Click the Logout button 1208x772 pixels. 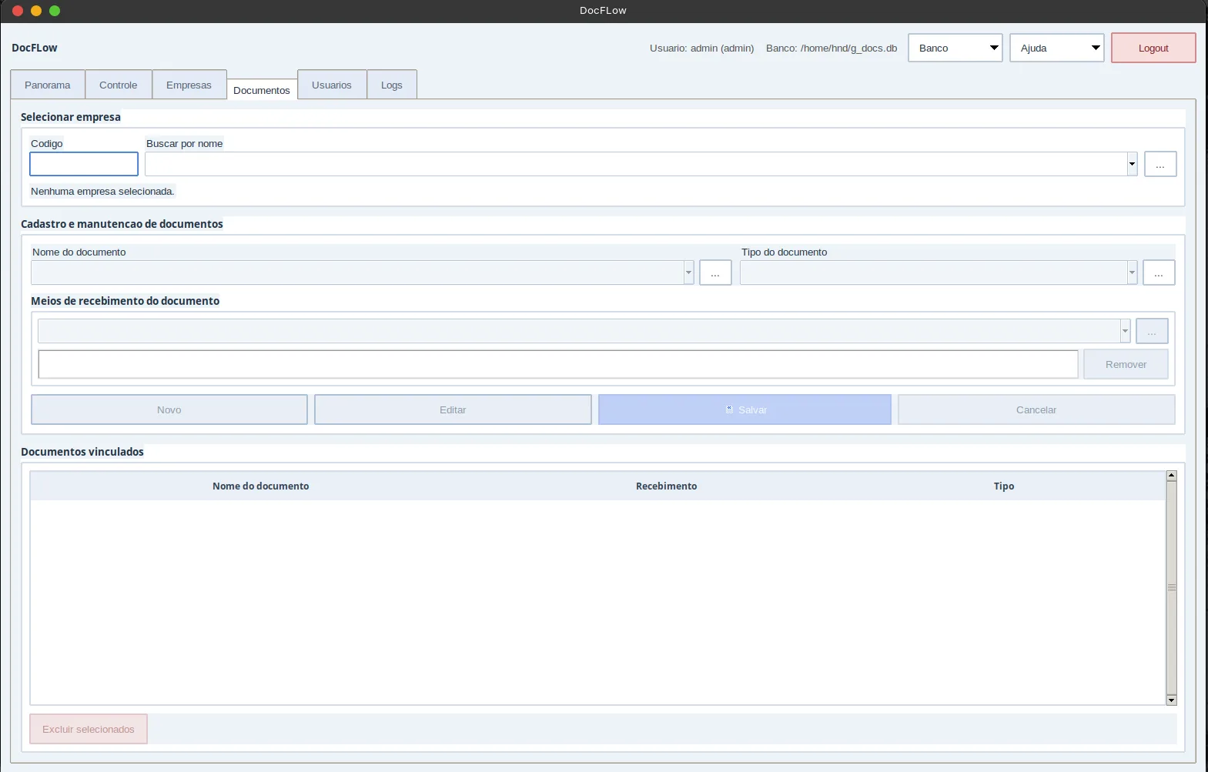point(1153,48)
